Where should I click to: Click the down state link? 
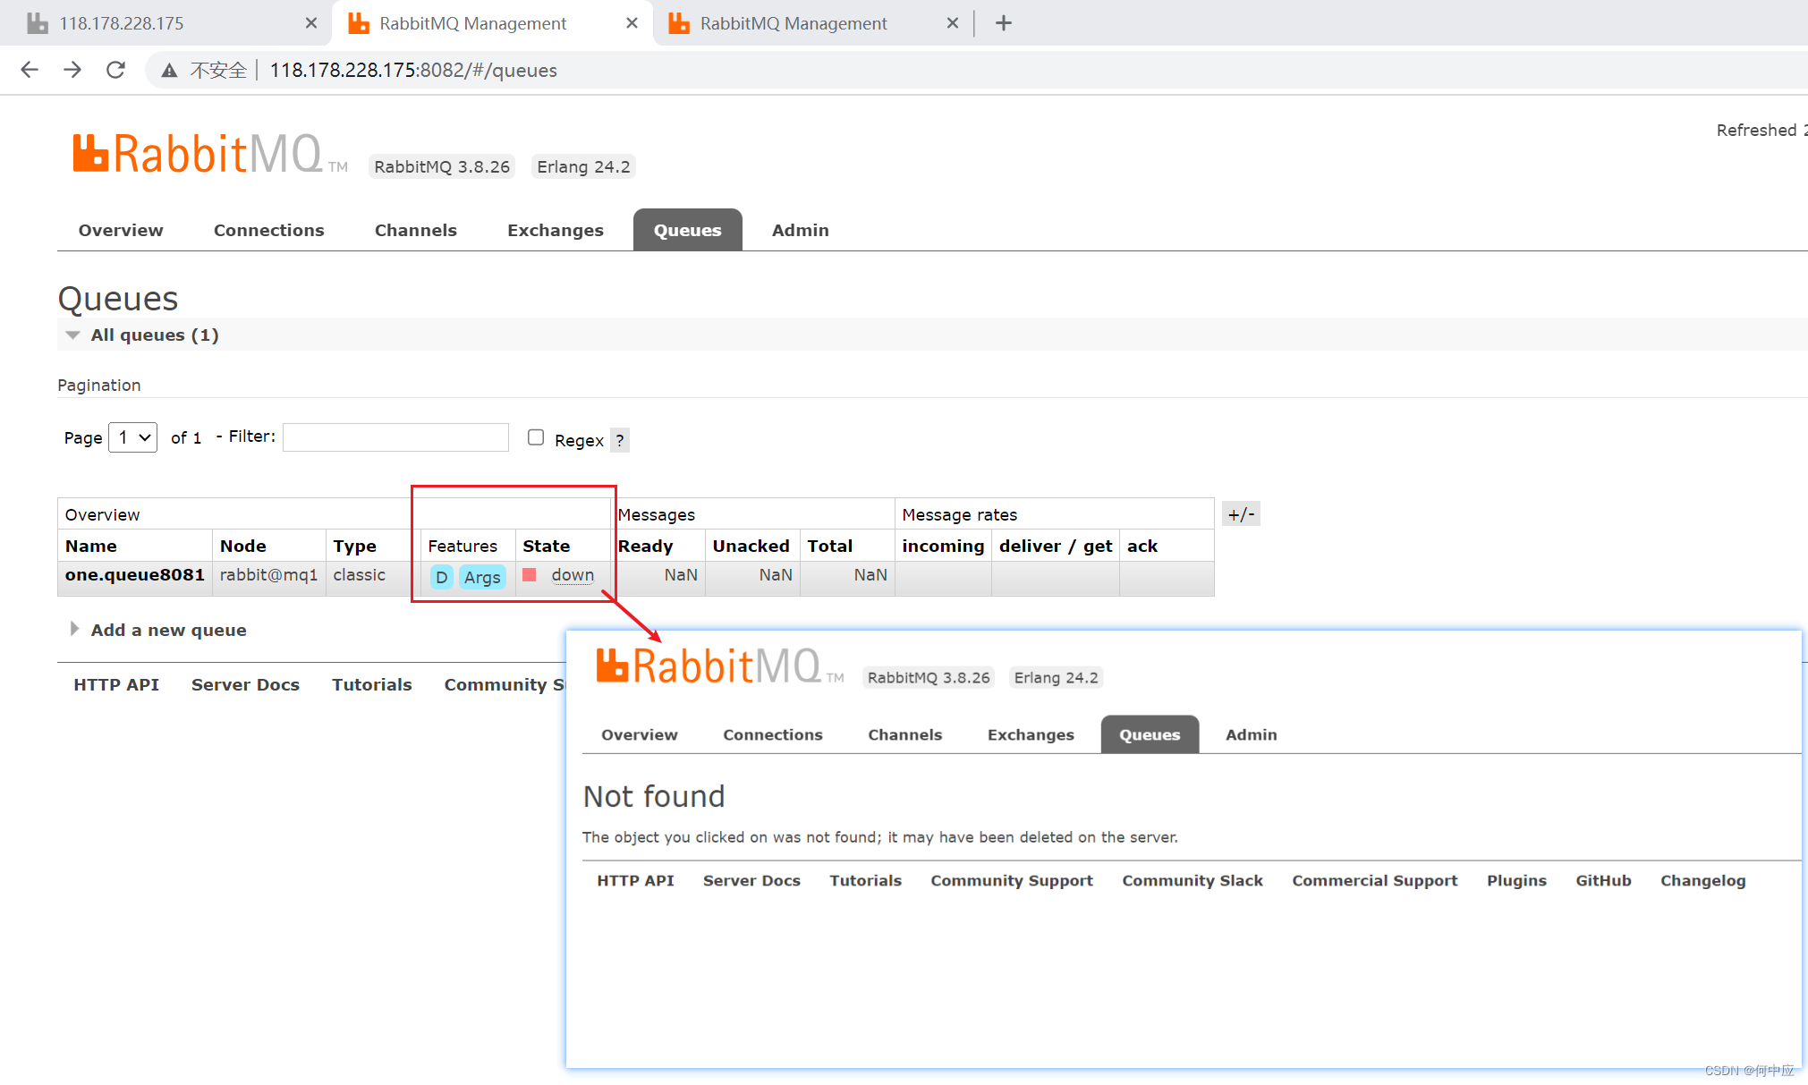click(x=573, y=574)
